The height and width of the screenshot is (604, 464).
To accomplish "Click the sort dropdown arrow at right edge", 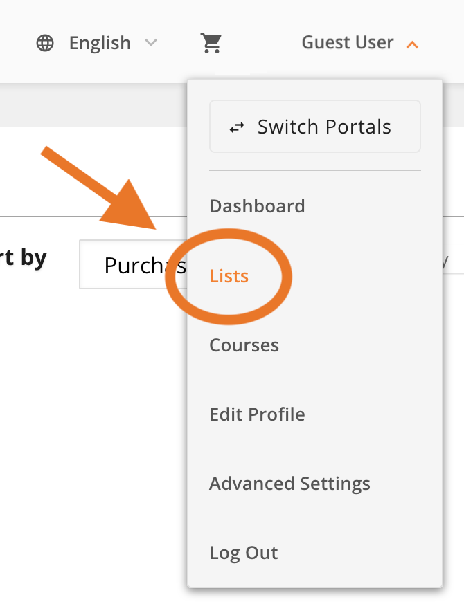I will 444,263.
